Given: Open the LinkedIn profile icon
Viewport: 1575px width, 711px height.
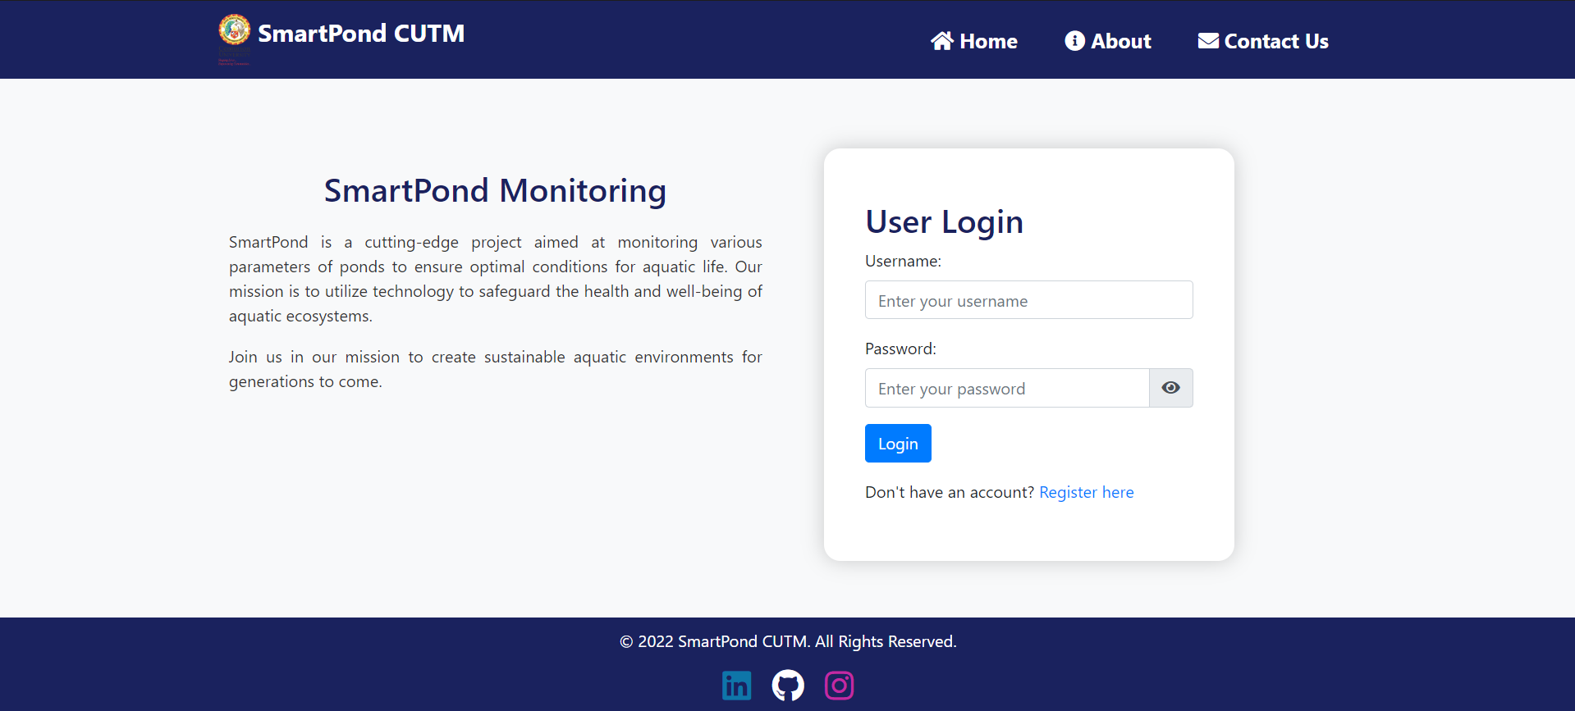Looking at the screenshot, I should (736, 686).
